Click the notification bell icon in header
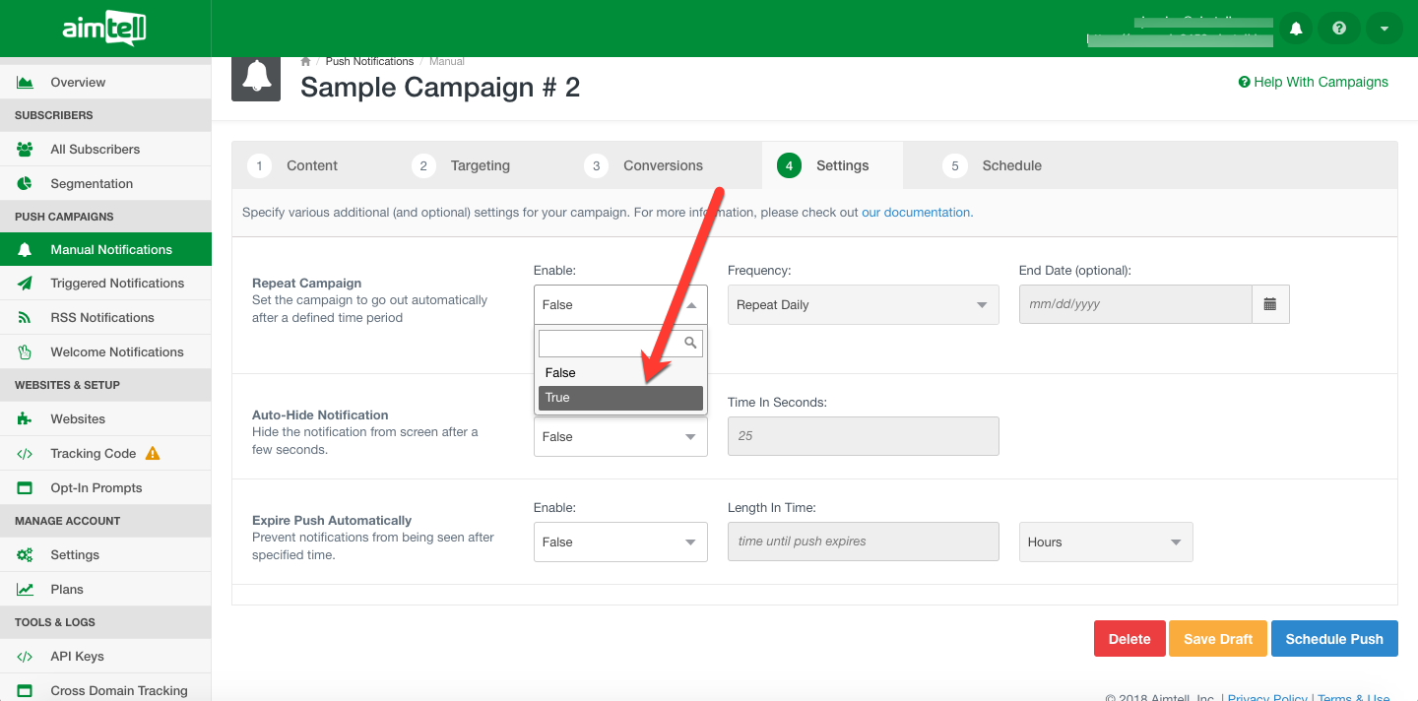Image resolution: width=1418 pixels, height=701 pixels. [1296, 29]
